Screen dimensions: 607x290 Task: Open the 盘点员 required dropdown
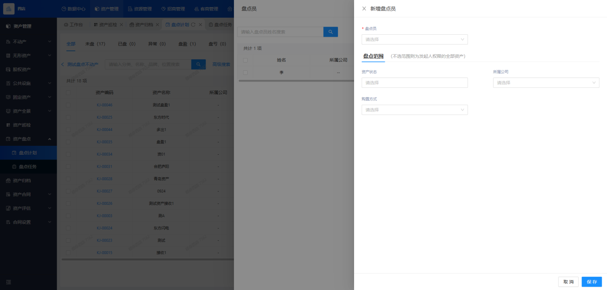tap(414, 40)
